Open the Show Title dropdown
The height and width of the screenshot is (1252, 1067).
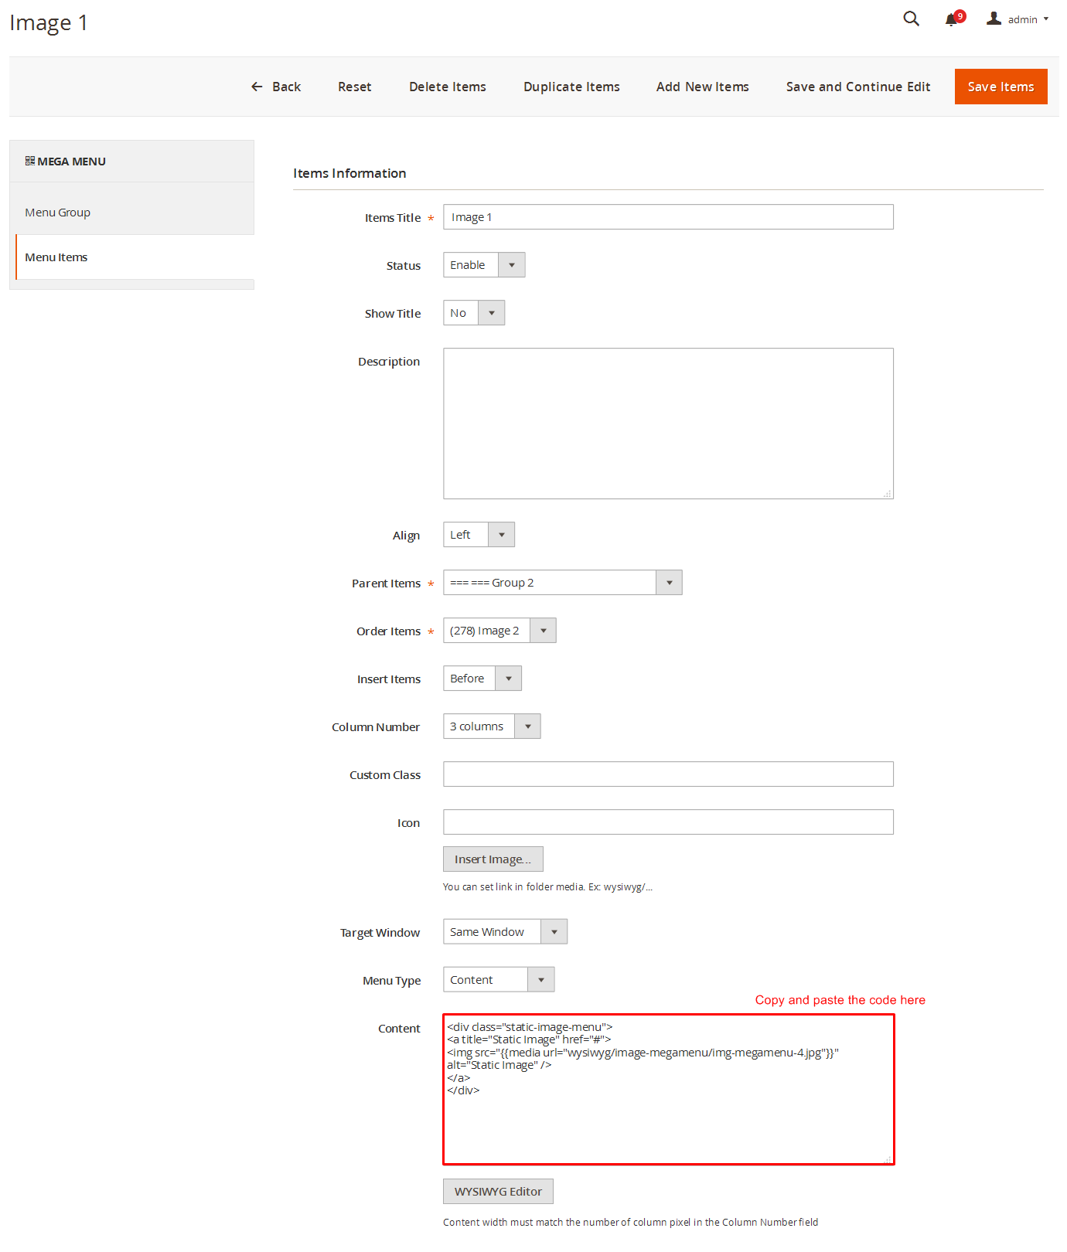click(x=473, y=313)
